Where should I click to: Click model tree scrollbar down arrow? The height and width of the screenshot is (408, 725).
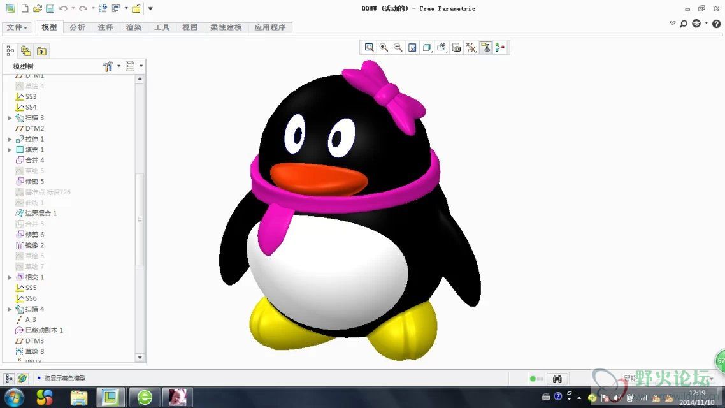click(x=140, y=358)
